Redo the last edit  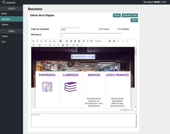(x=122, y=41)
